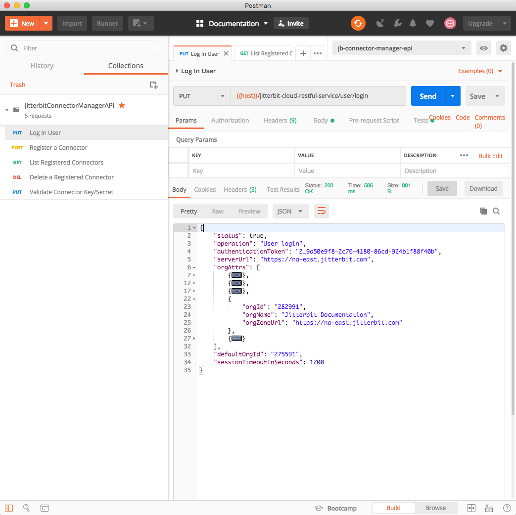Click the Bulk Edit link
This screenshot has width=516, height=515.
(x=490, y=156)
